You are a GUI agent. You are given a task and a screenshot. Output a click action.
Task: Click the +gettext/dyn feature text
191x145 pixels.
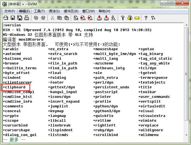62,87
